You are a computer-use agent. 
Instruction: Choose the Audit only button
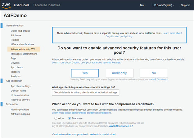119,73
